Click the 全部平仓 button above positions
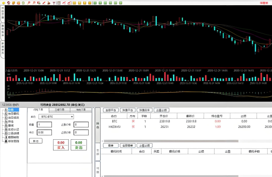272x177 pixels. point(111,110)
